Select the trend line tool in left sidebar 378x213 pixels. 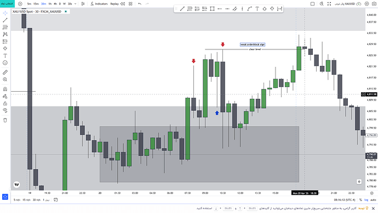coord(5,20)
